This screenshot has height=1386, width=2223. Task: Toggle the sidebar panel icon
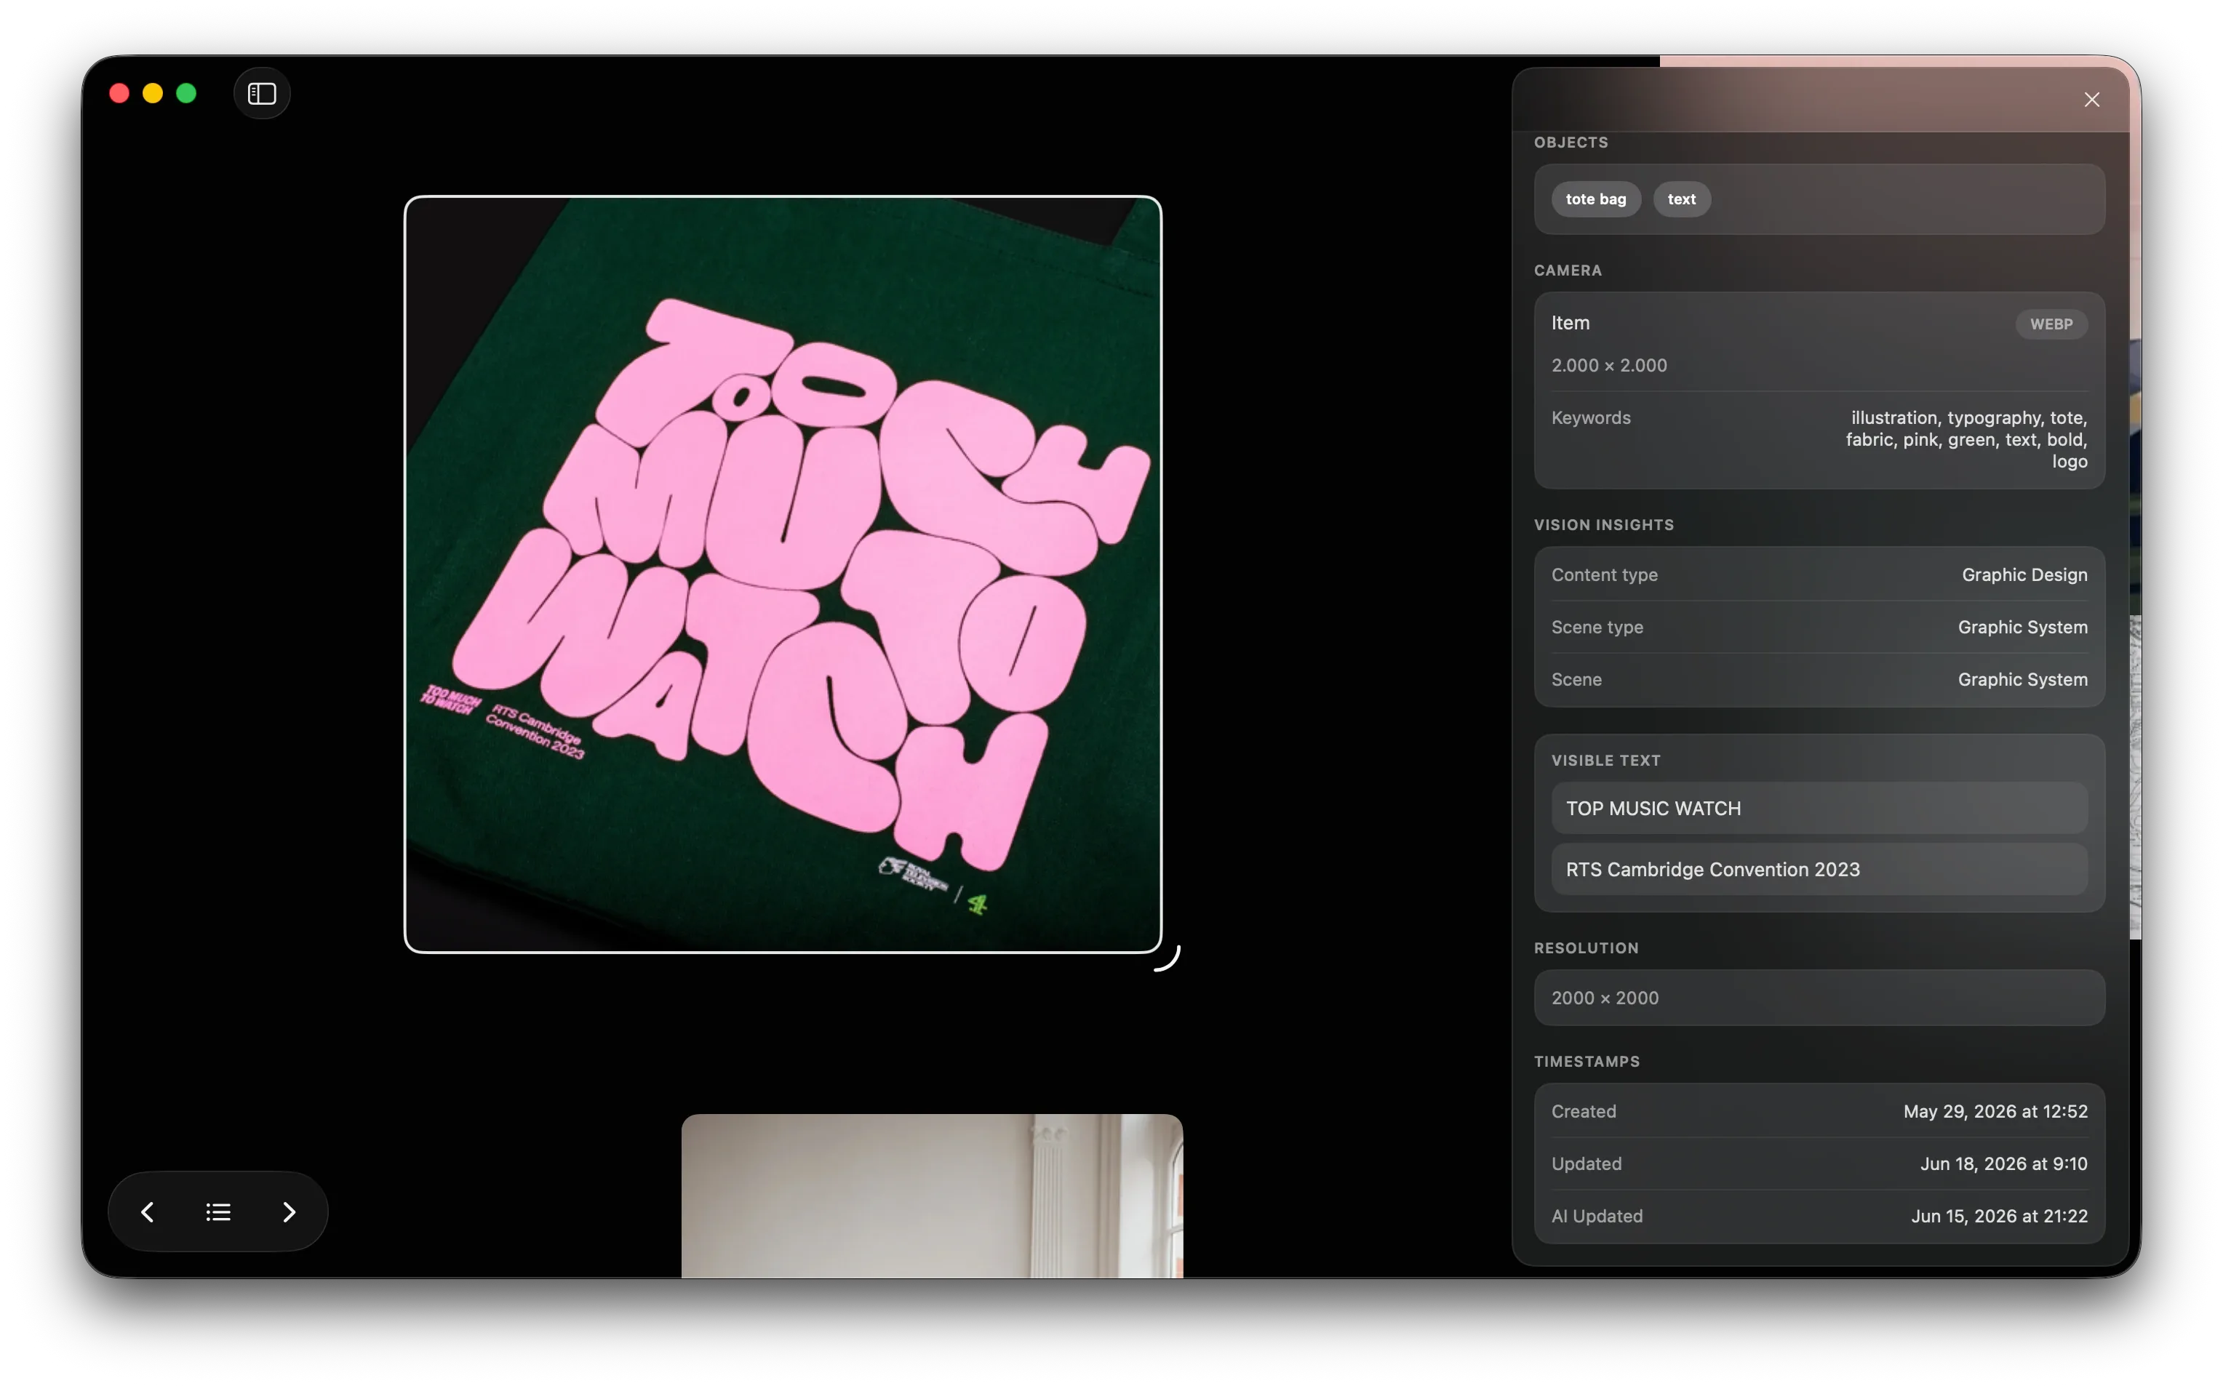click(262, 94)
